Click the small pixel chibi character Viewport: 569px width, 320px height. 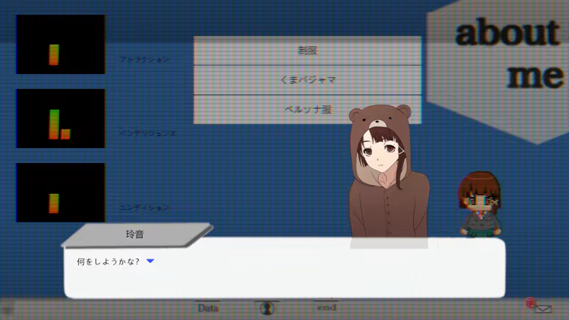(x=480, y=204)
